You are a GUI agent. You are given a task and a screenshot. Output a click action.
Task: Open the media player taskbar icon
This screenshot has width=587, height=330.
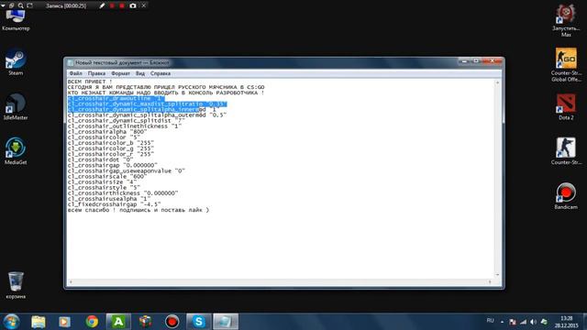tap(64, 322)
